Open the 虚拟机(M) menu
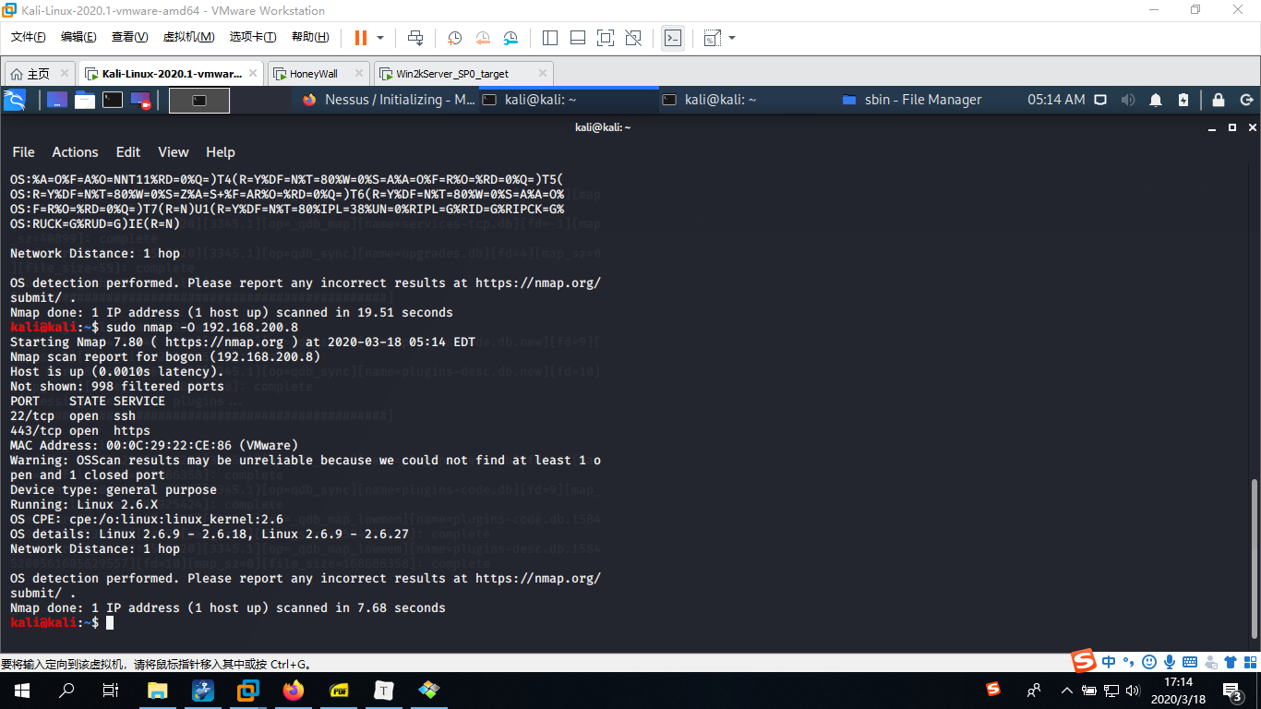The width and height of the screenshot is (1261, 709). click(188, 37)
